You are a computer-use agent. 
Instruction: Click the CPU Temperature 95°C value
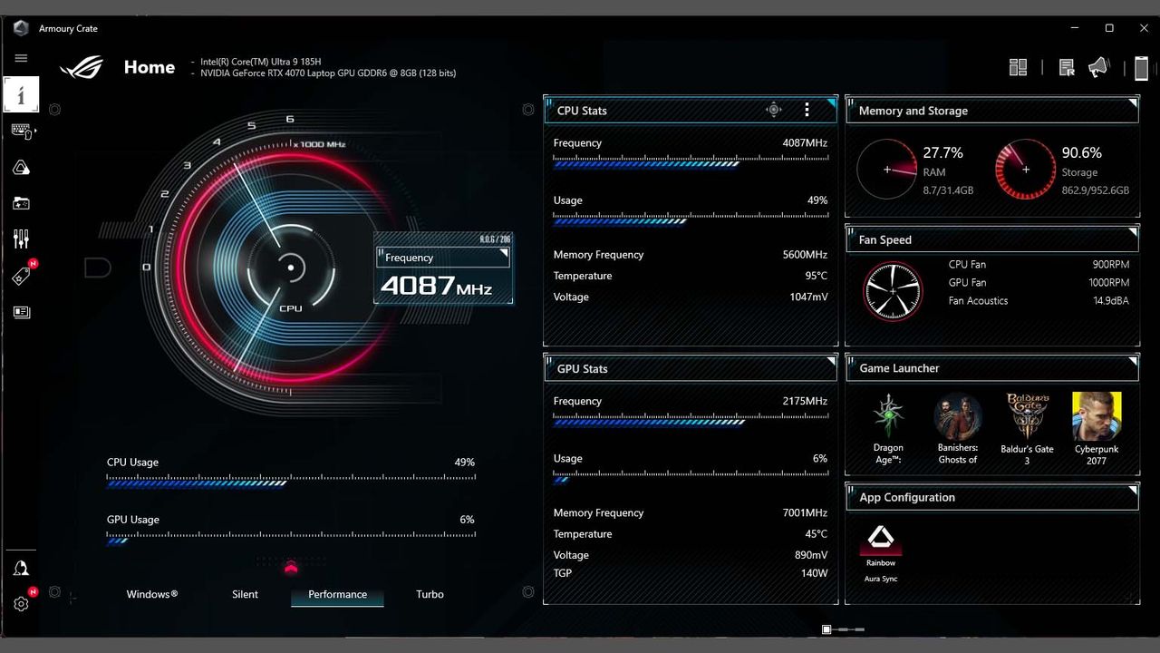pos(817,276)
